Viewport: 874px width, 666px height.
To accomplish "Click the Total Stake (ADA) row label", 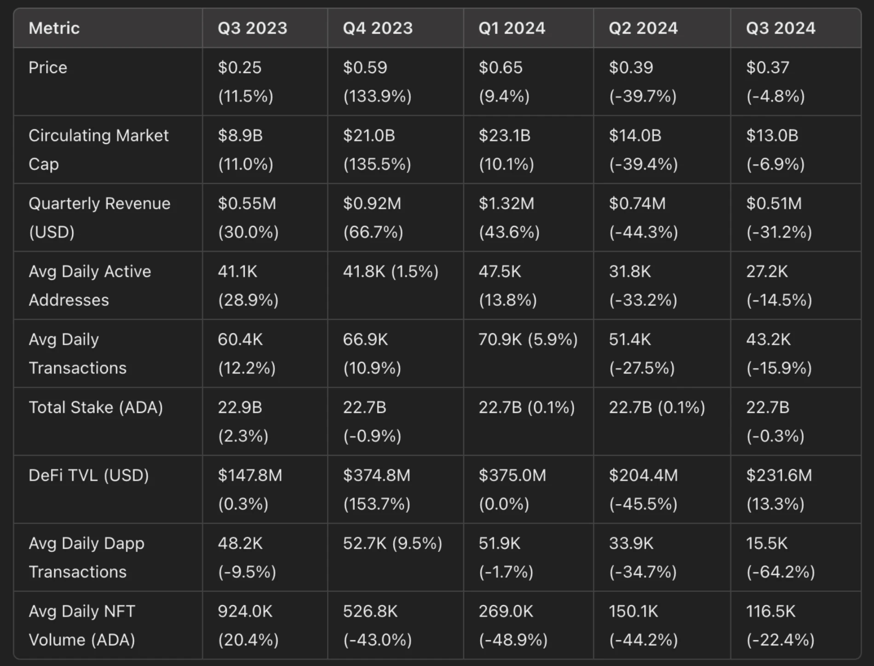I will click(x=96, y=408).
